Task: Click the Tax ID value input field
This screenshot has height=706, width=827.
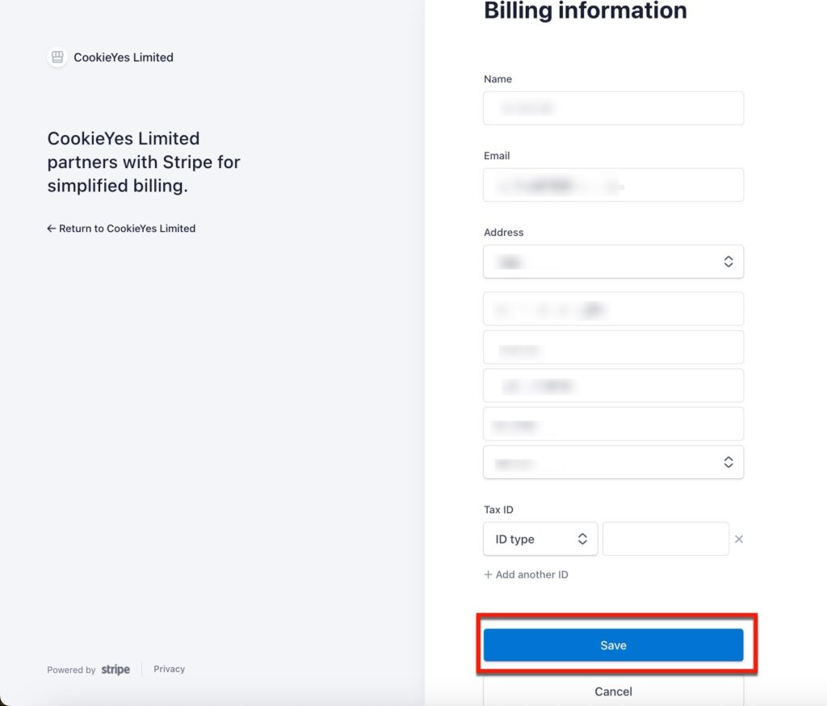Action: coord(665,539)
